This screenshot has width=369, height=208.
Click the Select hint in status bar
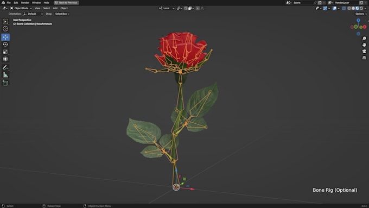10,206
